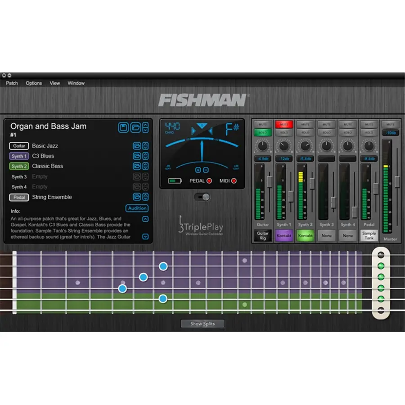Open the Options menu
The height and width of the screenshot is (405, 405).
click(34, 83)
